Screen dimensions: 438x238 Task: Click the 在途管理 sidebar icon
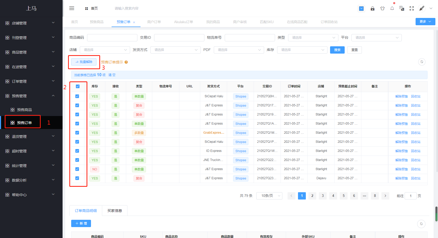point(7,67)
